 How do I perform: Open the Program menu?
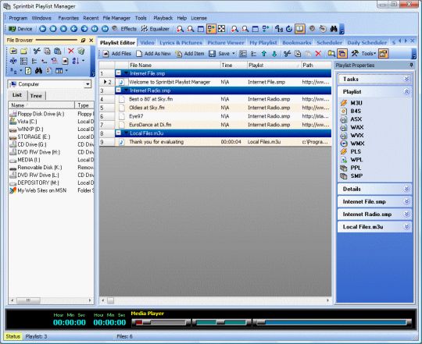pyautogui.click(x=18, y=18)
